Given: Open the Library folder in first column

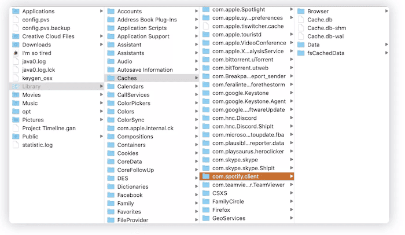Looking at the screenshot, I should (32, 86).
